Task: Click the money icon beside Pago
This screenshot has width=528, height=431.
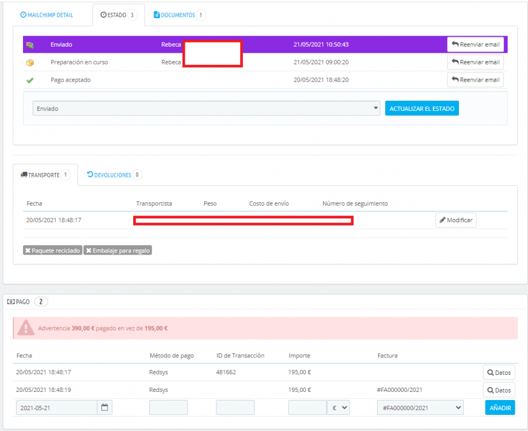Action: [11, 302]
